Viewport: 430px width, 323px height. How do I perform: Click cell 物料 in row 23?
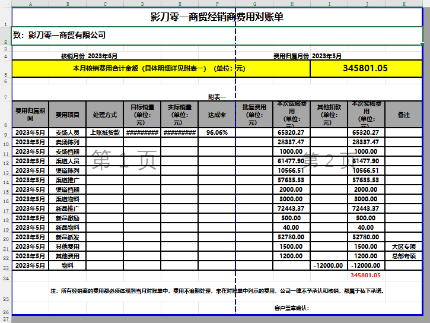[x=68, y=265]
